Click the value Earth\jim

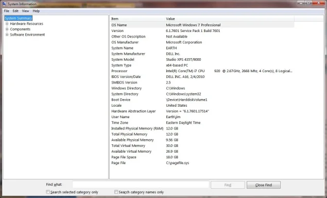click(173, 117)
